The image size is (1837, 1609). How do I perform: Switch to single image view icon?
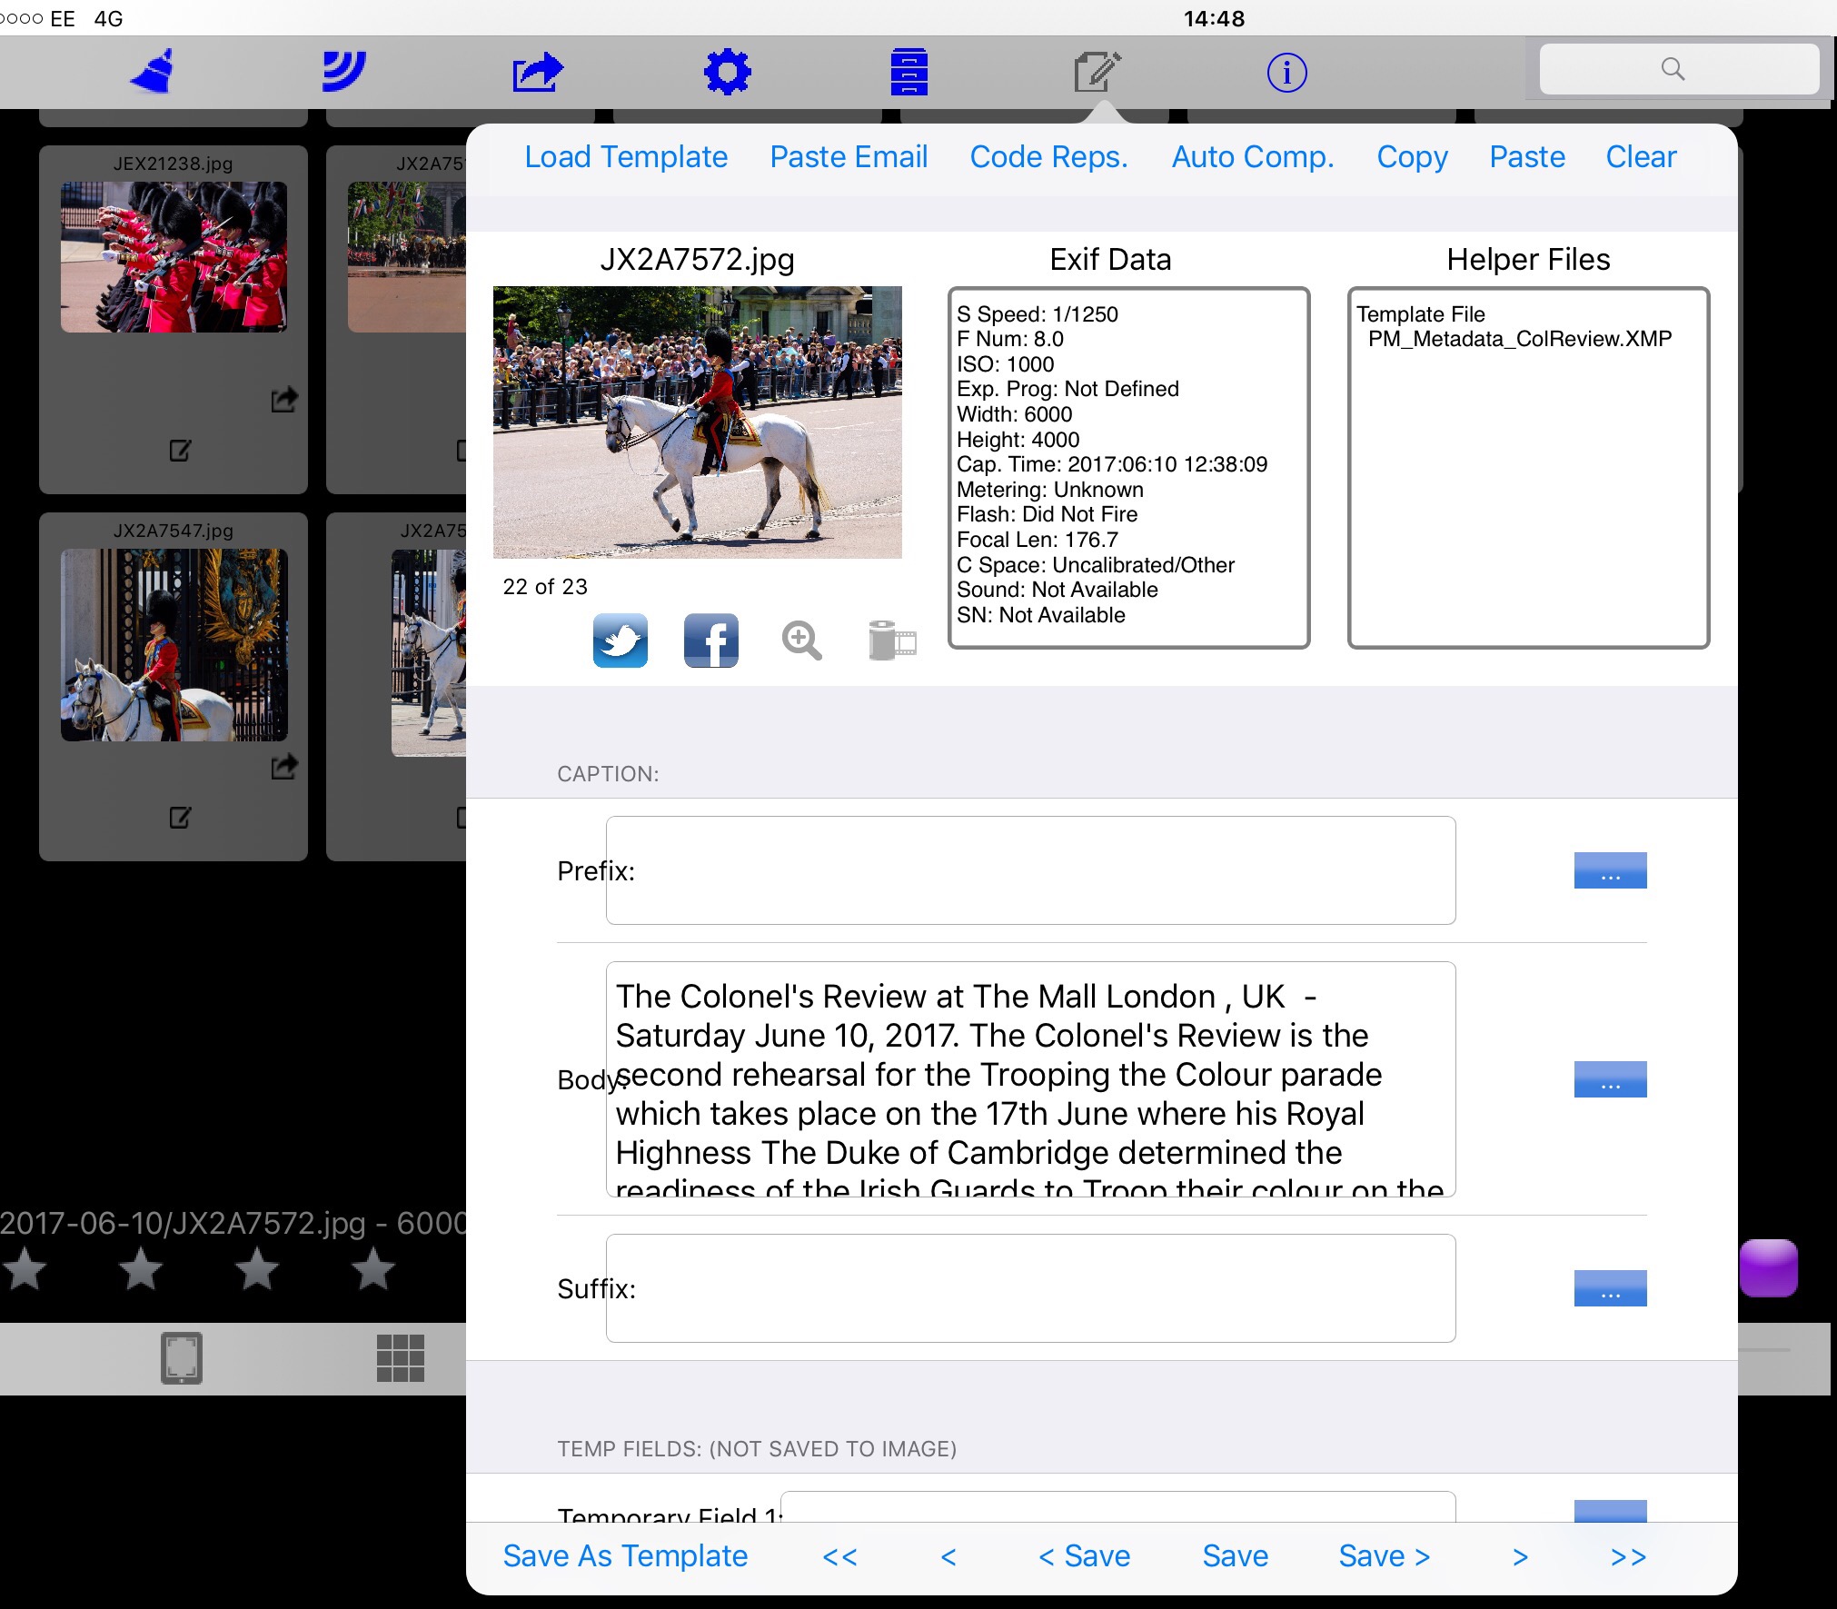click(182, 1358)
